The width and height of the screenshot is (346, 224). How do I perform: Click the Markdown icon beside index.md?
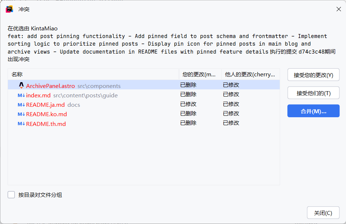tap(21, 96)
